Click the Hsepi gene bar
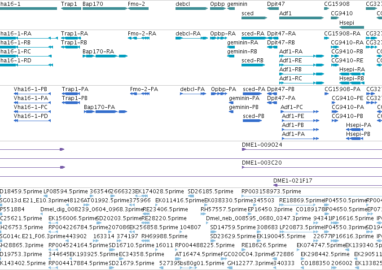This screenshot has height=270, width=382. (x=352, y=27)
